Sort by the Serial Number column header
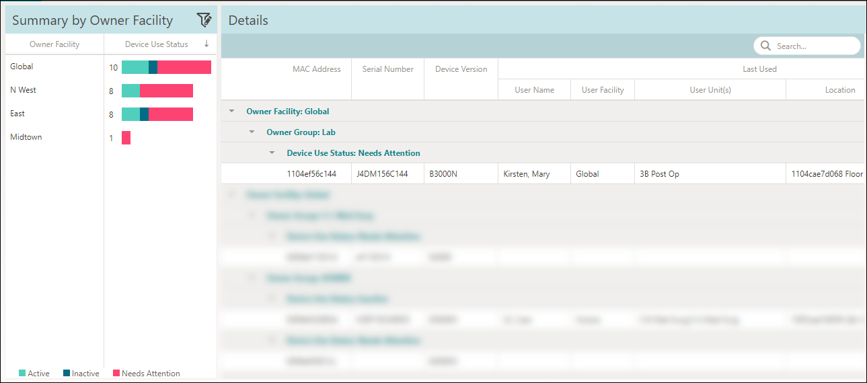 [x=387, y=69]
